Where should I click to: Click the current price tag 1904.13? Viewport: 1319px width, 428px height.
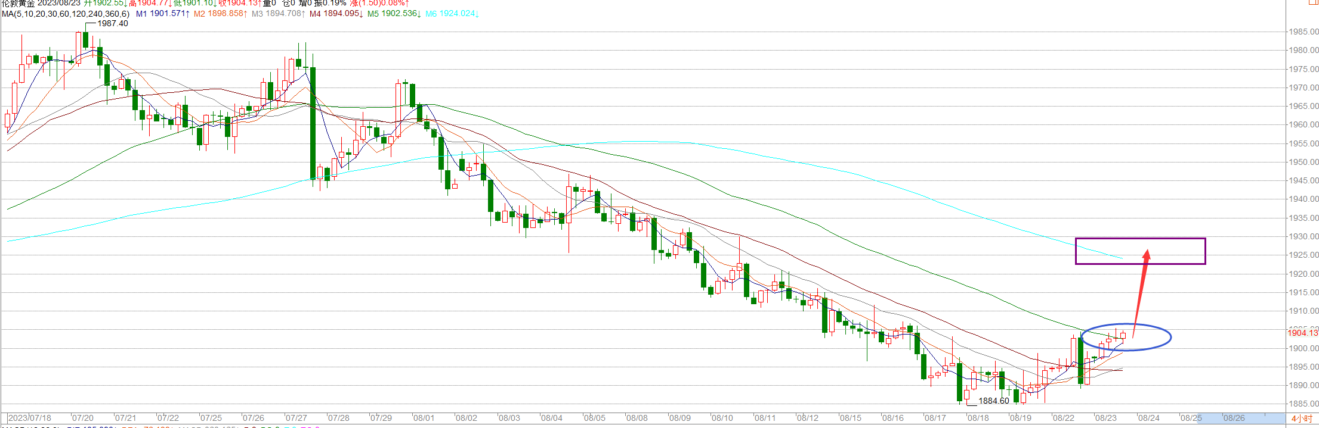(x=1302, y=333)
